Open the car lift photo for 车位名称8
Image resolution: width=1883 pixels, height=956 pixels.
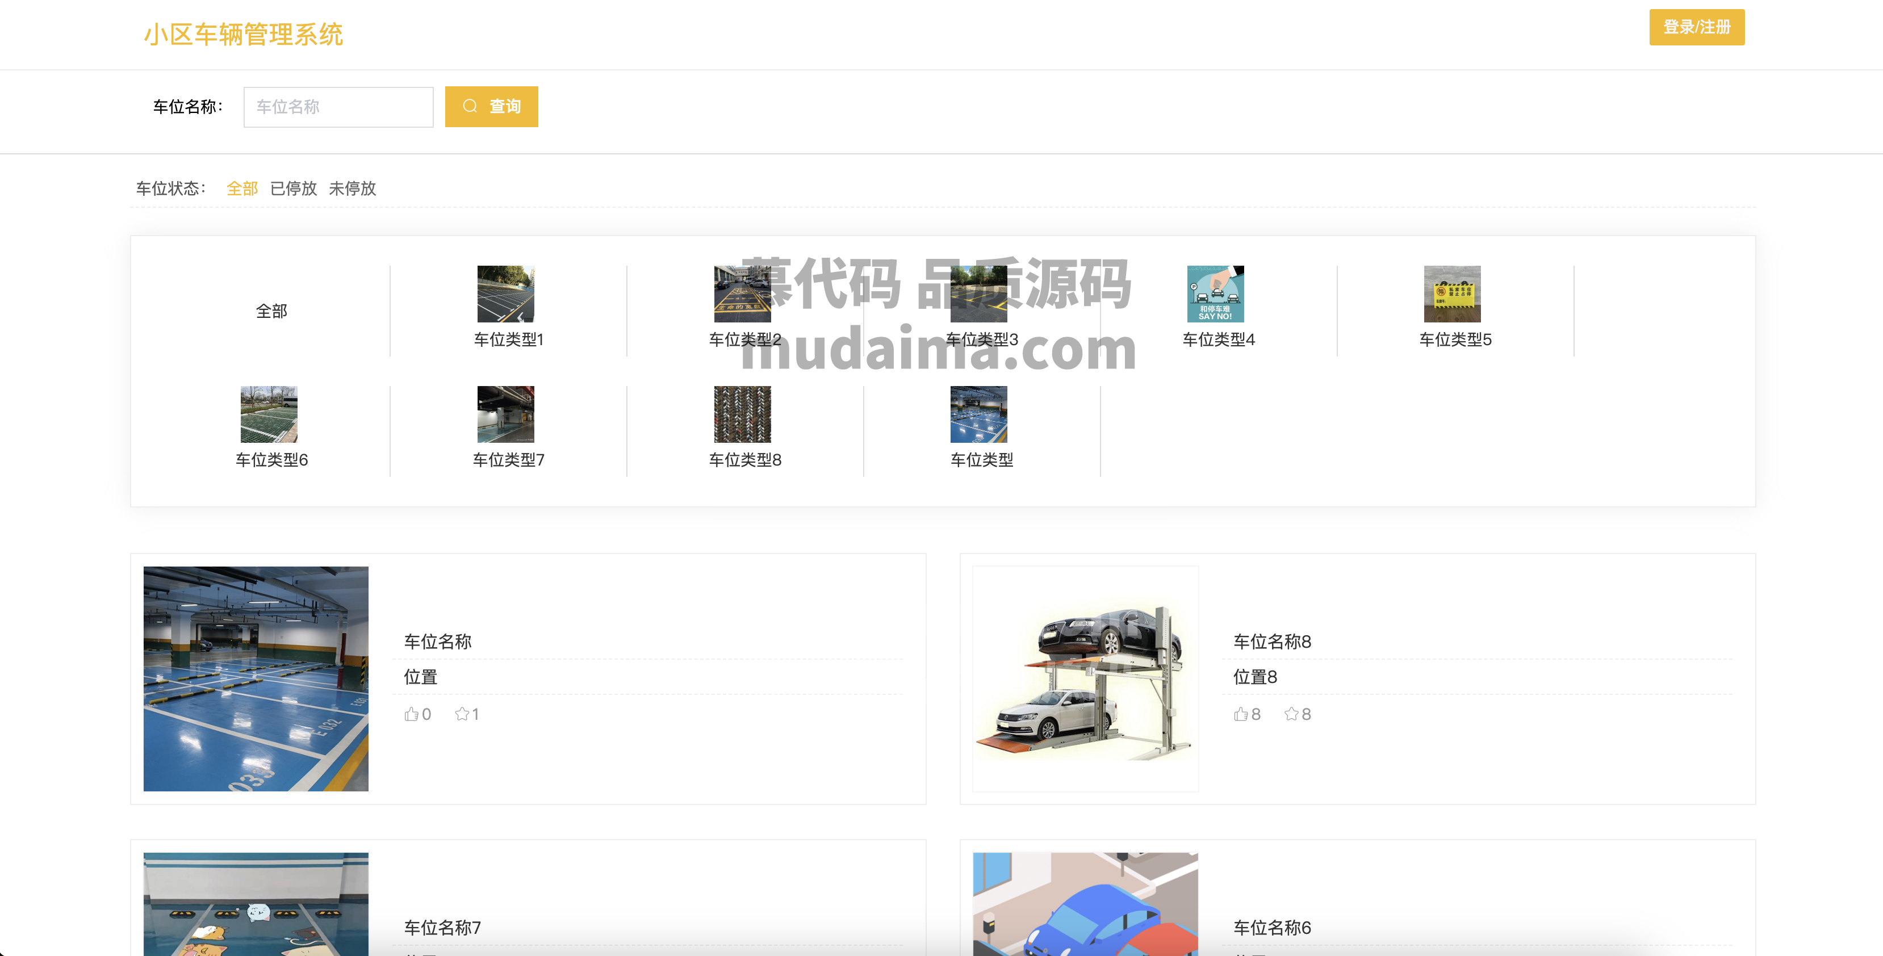(1086, 678)
